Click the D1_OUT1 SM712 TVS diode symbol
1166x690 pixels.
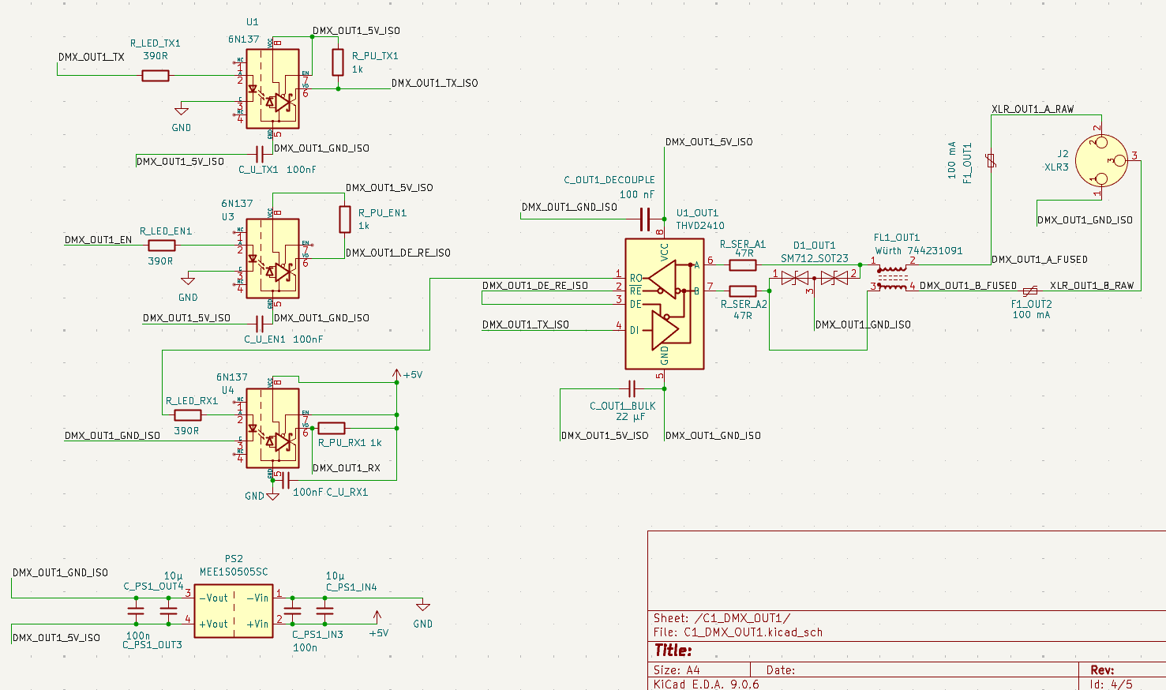click(x=814, y=277)
